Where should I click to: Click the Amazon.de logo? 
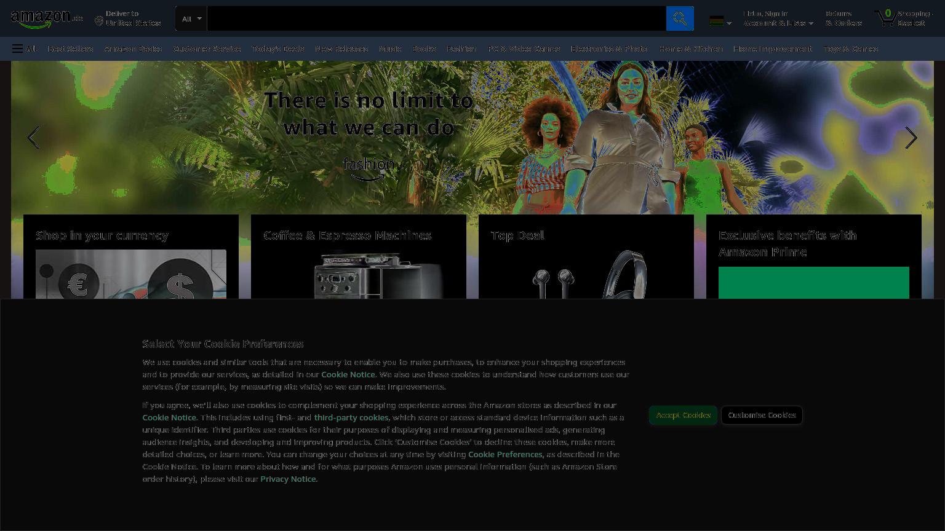[47, 18]
